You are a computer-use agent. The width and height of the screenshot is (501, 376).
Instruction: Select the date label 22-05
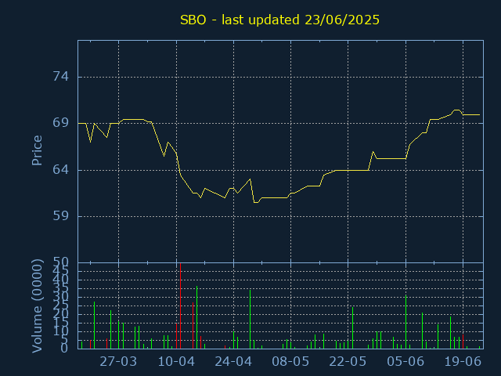click(348, 362)
